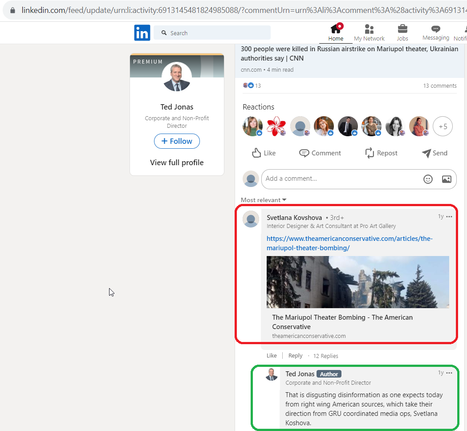The width and height of the screenshot is (467, 431).
Task: Click the Repost button
Action: point(381,153)
